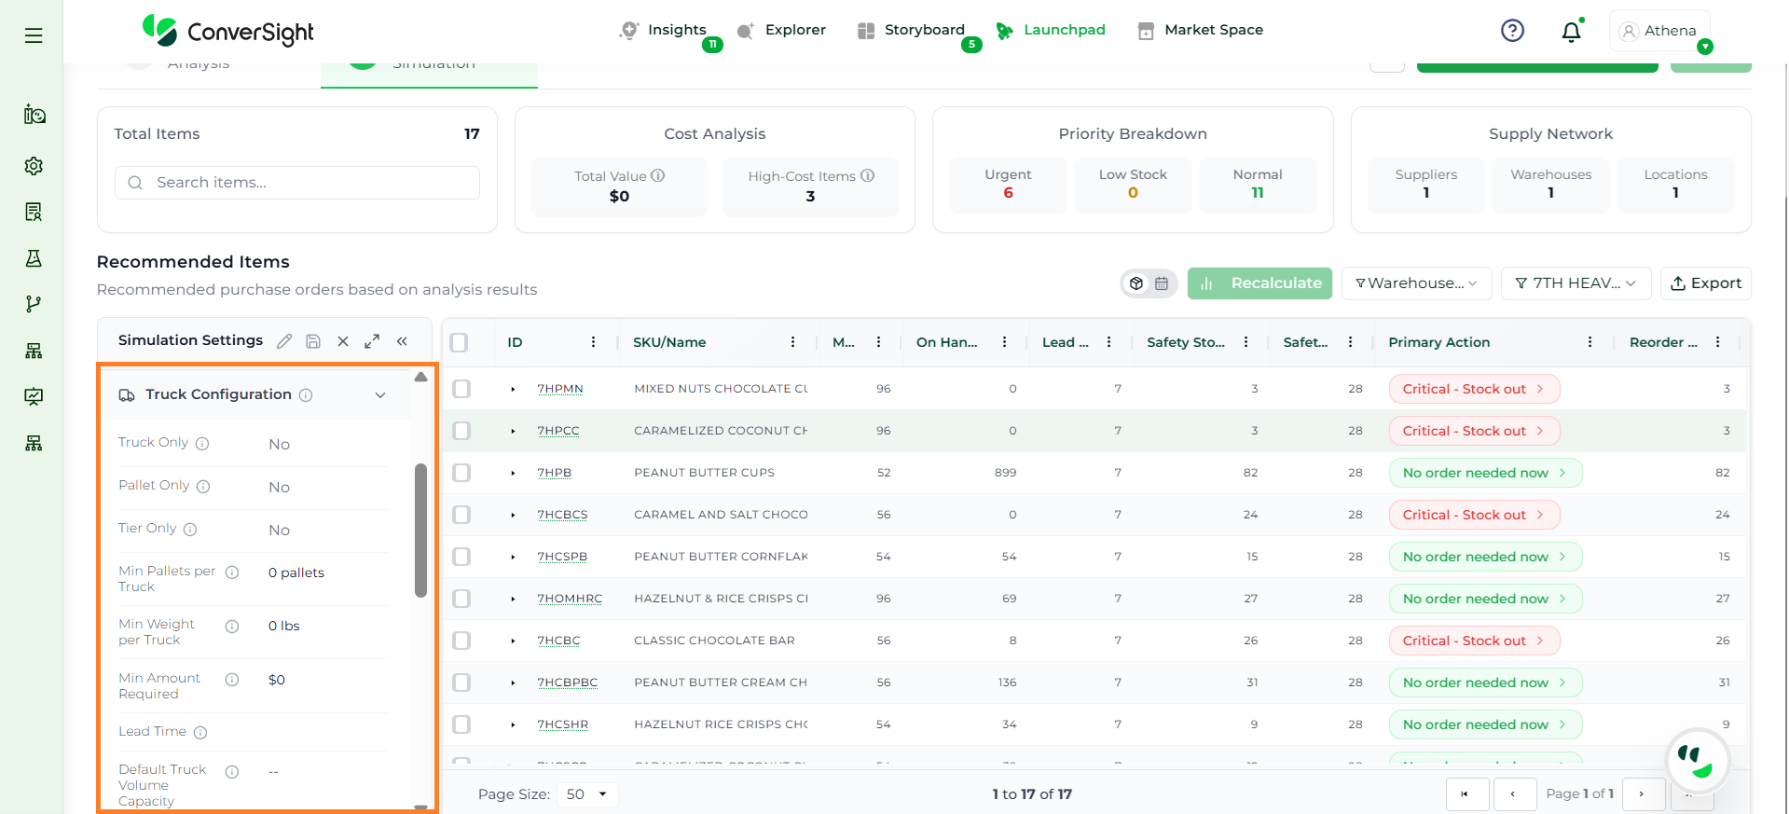Tick the checkbox for PEANUT BUTTER CUPS row

pos(461,473)
